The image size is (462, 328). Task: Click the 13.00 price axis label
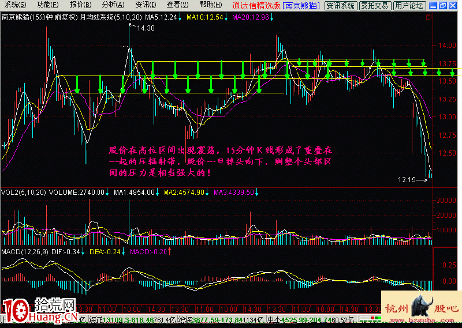coord(447,117)
